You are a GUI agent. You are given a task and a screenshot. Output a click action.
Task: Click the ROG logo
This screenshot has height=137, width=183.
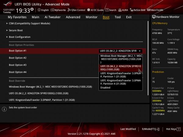[x=8, y=4]
